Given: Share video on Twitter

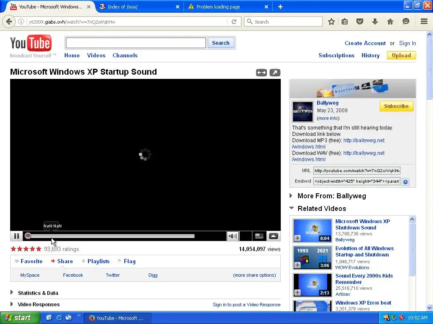Looking at the screenshot, I should tap(112, 275).
